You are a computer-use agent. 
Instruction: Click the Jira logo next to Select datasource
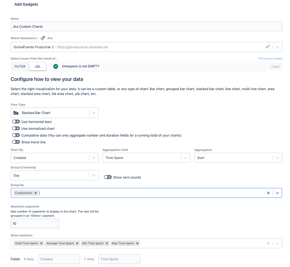pyautogui.click(x=43, y=38)
